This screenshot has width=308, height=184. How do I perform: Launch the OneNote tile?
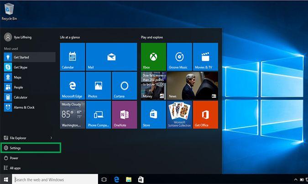pos(124,115)
